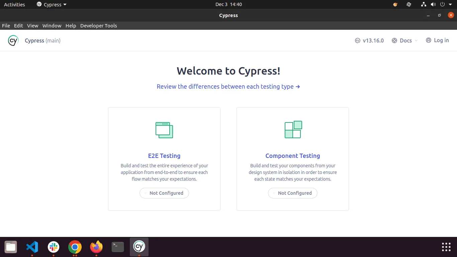Minimize the Cypress window

(x=429, y=15)
